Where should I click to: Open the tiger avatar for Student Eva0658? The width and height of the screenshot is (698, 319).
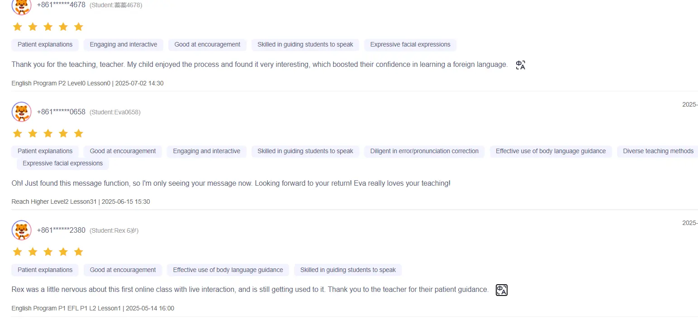[21, 112]
